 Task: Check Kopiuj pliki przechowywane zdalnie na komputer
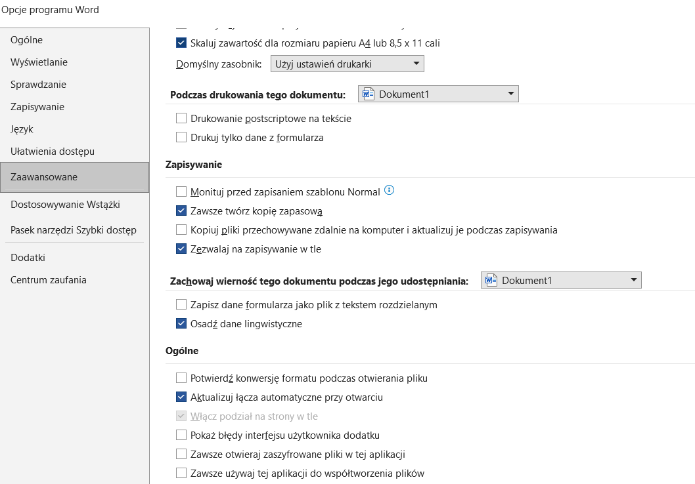[181, 230]
